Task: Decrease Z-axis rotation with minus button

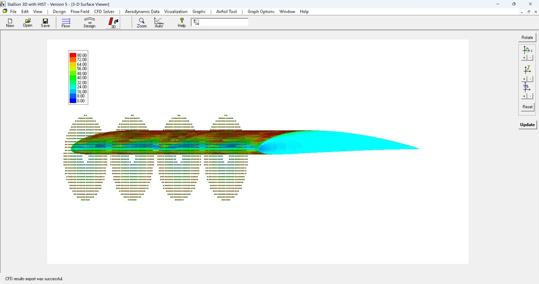Action: point(530,96)
